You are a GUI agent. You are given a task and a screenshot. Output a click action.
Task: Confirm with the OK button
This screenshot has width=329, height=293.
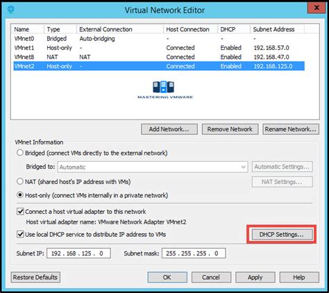pyautogui.click(x=167, y=277)
